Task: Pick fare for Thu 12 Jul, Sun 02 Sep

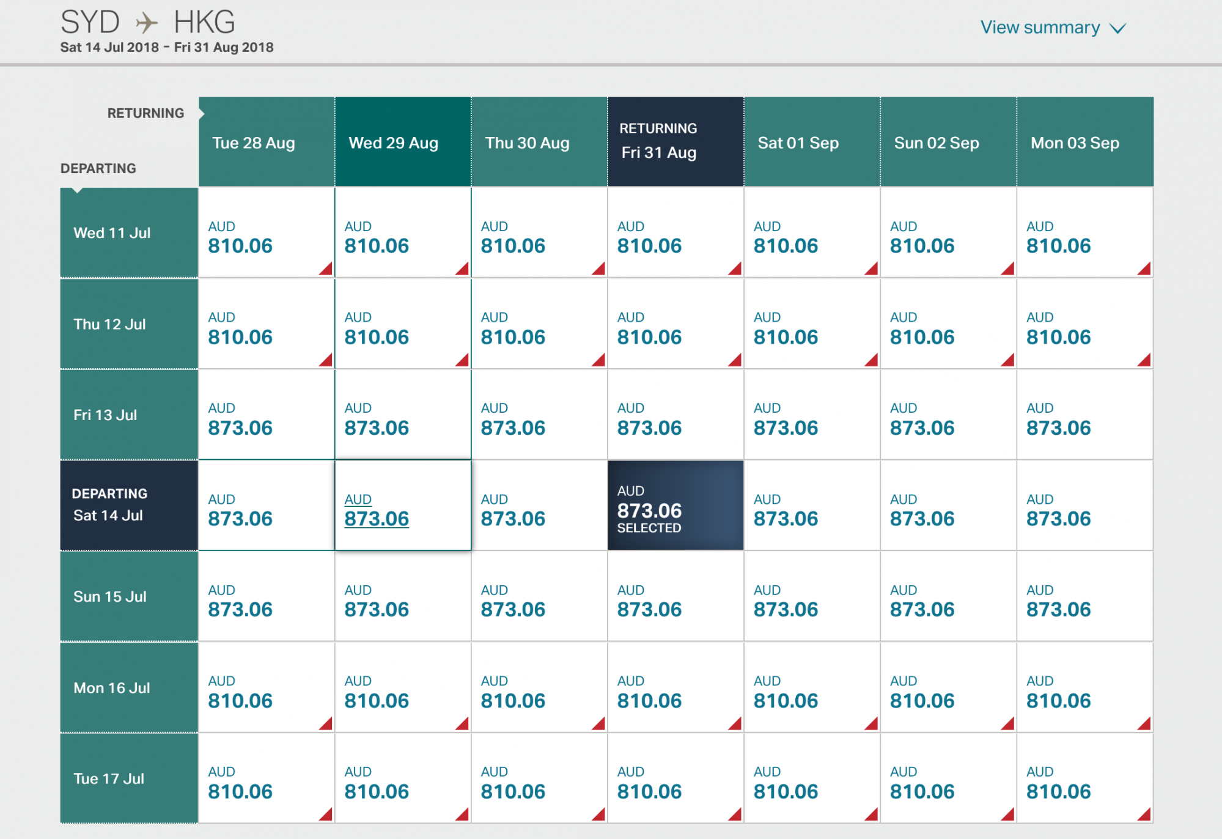Action: pos(948,323)
